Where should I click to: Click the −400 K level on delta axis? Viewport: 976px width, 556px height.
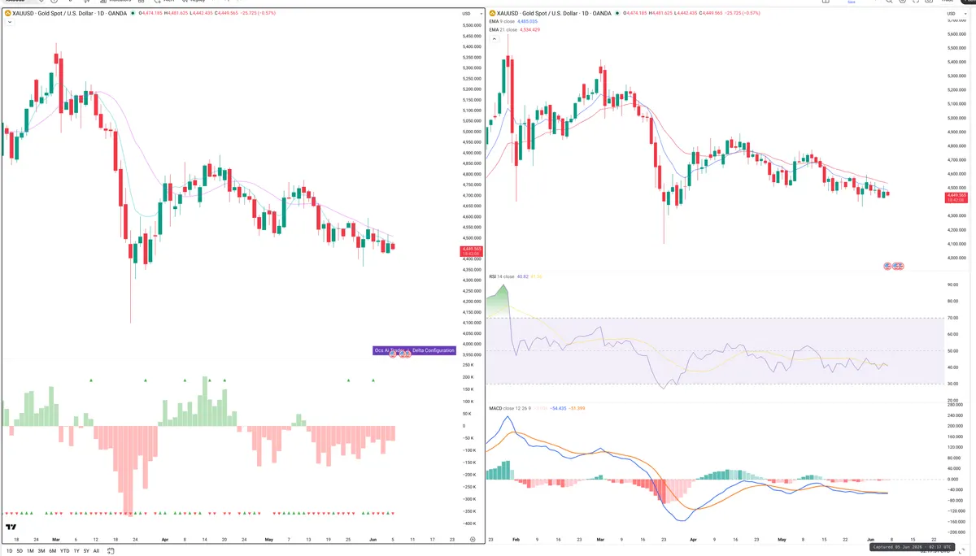click(x=468, y=523)
